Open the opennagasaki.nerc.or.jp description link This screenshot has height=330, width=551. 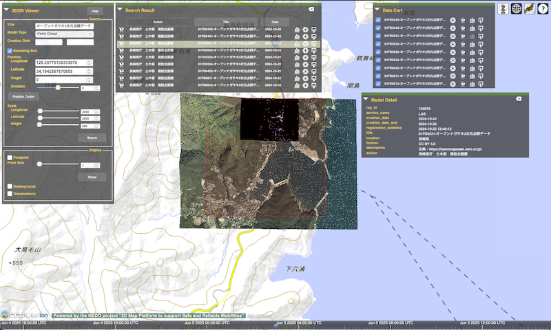click(455, 149)
